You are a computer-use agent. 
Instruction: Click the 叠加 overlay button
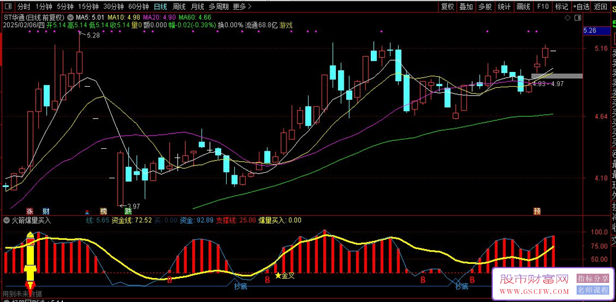pyautogui.click(x=466, y=6)
